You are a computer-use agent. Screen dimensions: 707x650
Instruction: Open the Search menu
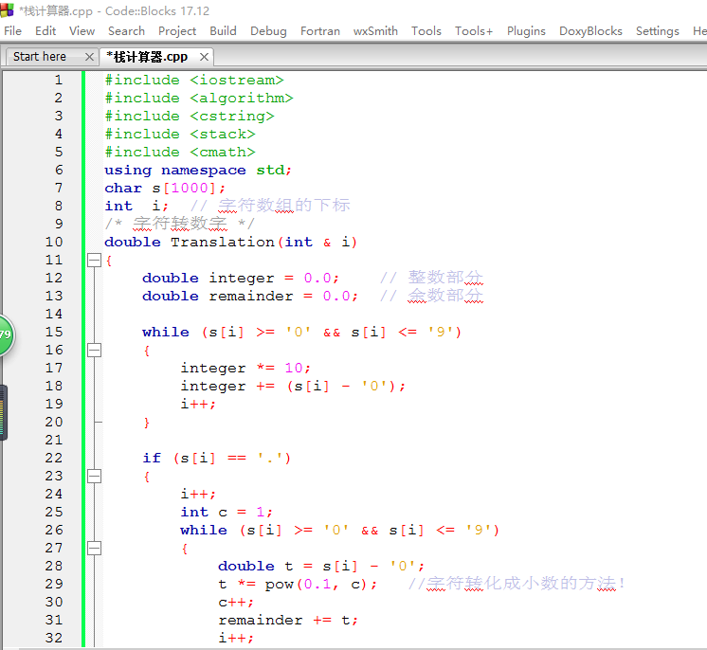(126, 31)
